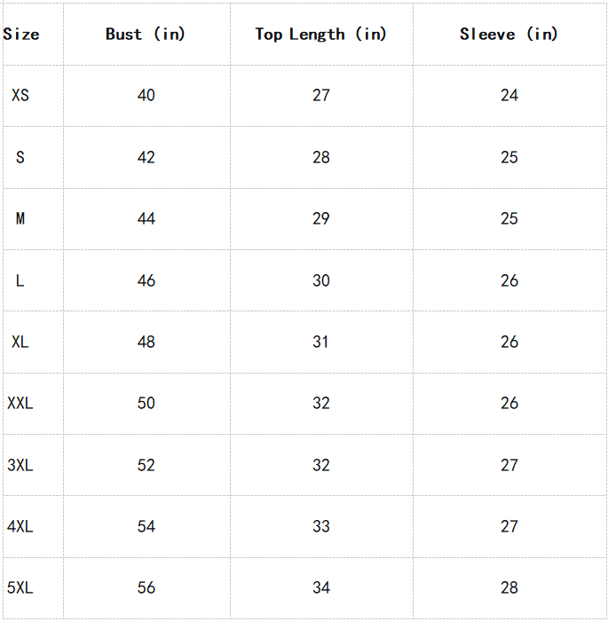Click the 4XL size row label

pyautogui.click(x=20, y=526)
